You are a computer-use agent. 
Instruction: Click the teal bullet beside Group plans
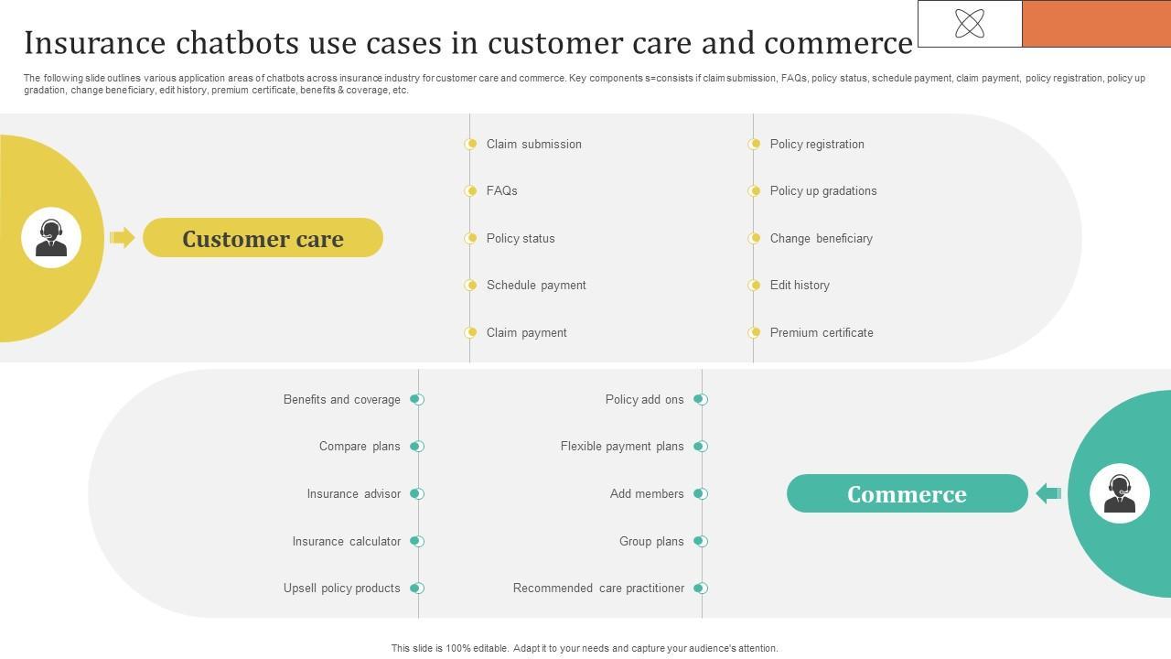point(701,541)
